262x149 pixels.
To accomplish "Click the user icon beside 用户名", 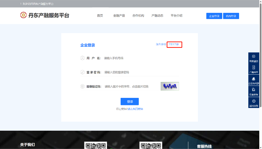I will click(82, 58).
